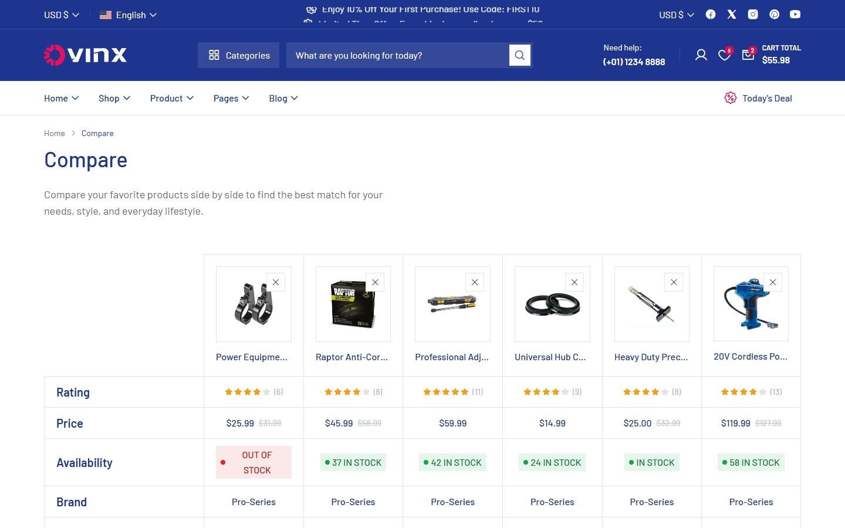
Task: Open the Pinterest social link
Action: 775,15
